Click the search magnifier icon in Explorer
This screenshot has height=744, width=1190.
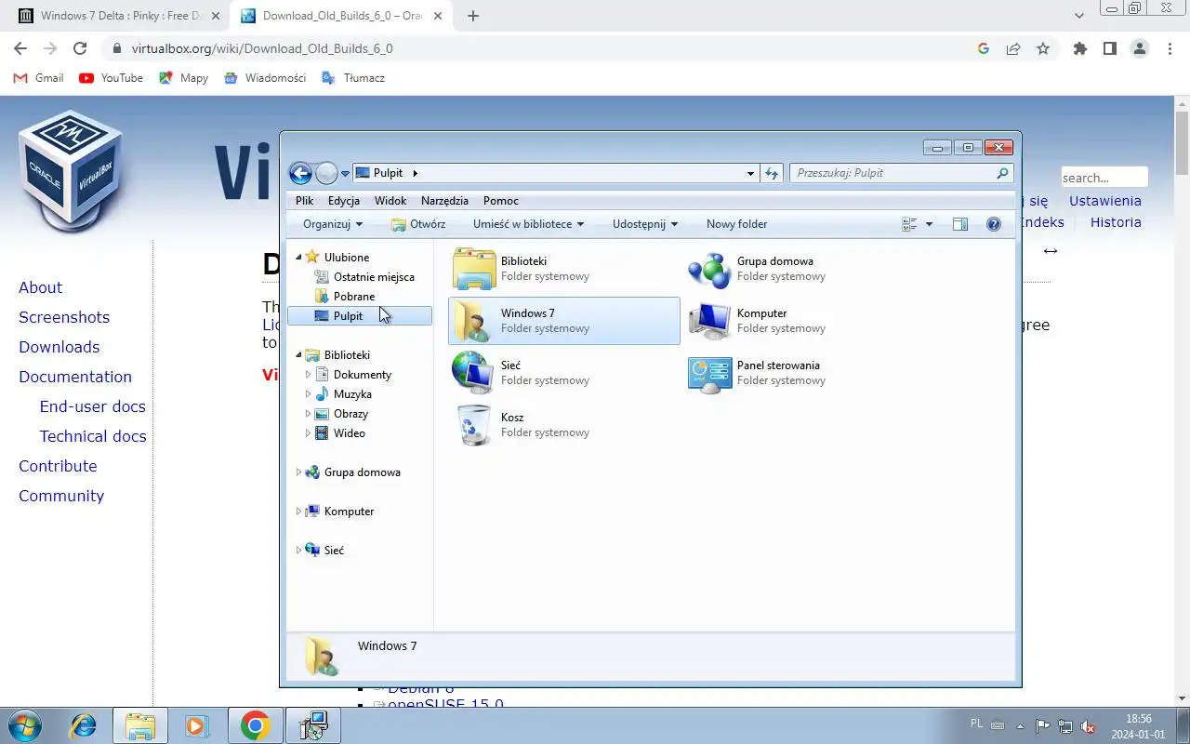point(1002,173)
